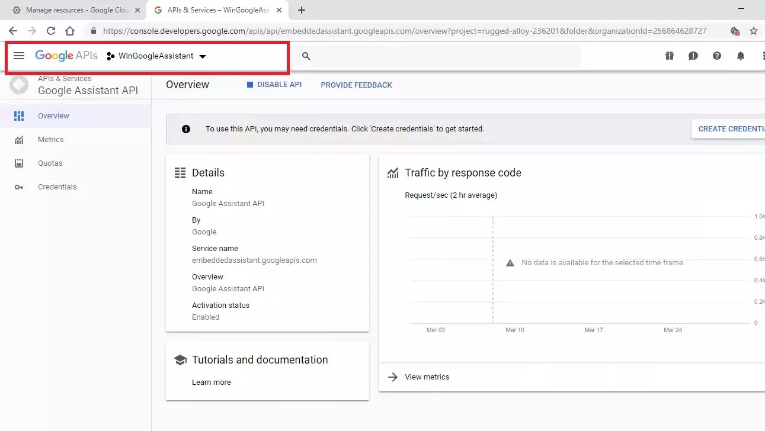Open Quotas in the left sidebar
This screenshot has width=765, height=431.
pyautogui.click(x=75, y=163)
